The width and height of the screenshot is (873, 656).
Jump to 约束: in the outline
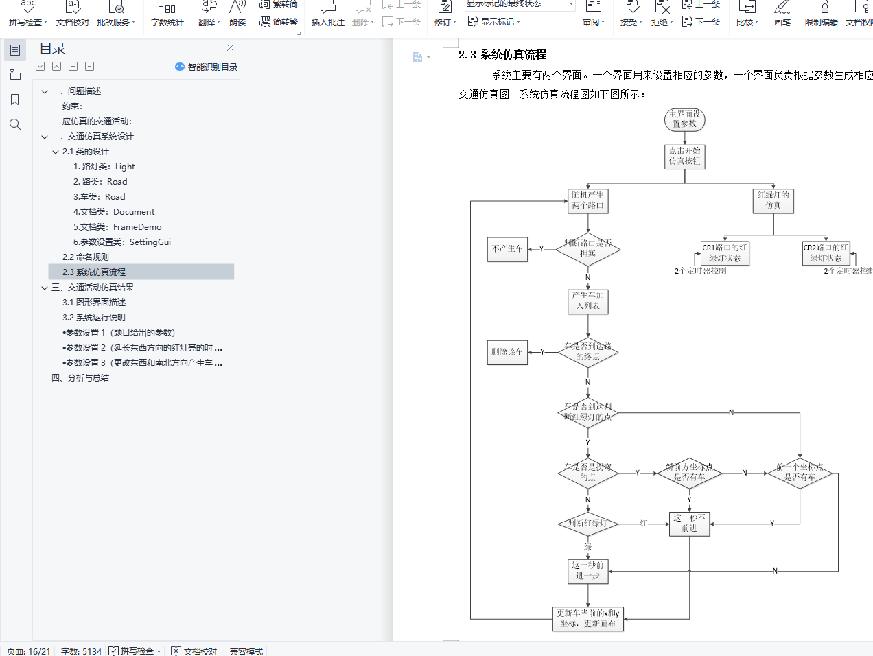click(72, 106)
